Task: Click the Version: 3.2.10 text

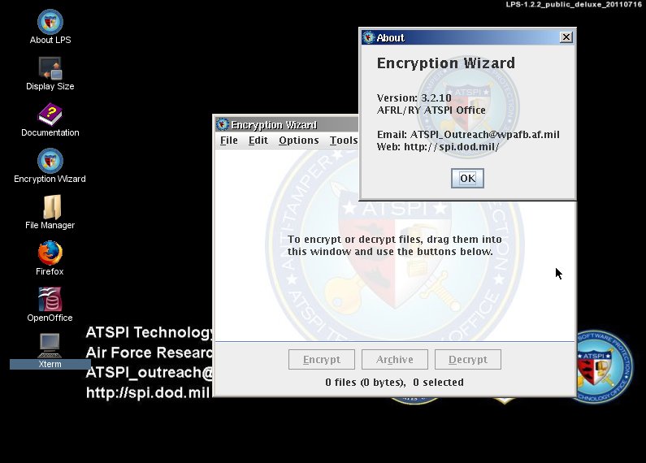Action: click(414, 98)
